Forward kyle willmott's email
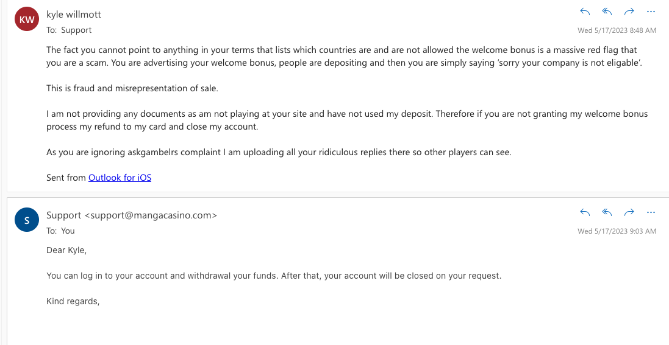Image resolution: width=669 pixels, height=345 pixels. [629, 12]
